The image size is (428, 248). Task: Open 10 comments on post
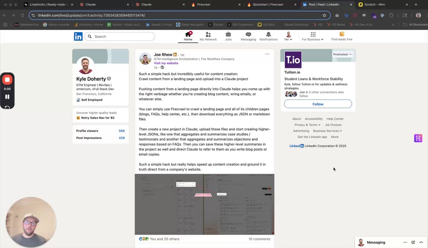click(x=259, y=239)
